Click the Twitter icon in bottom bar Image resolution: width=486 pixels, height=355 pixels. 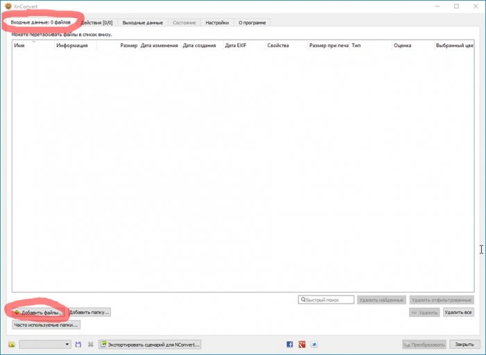(x=314, y=344)
